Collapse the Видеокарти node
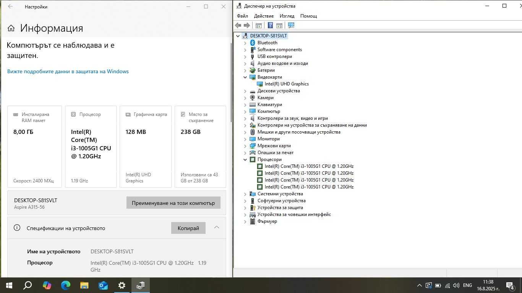 245,77
